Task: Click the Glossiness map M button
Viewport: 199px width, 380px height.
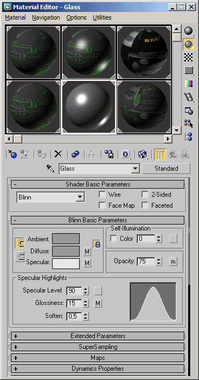Action: pos(98,303)
